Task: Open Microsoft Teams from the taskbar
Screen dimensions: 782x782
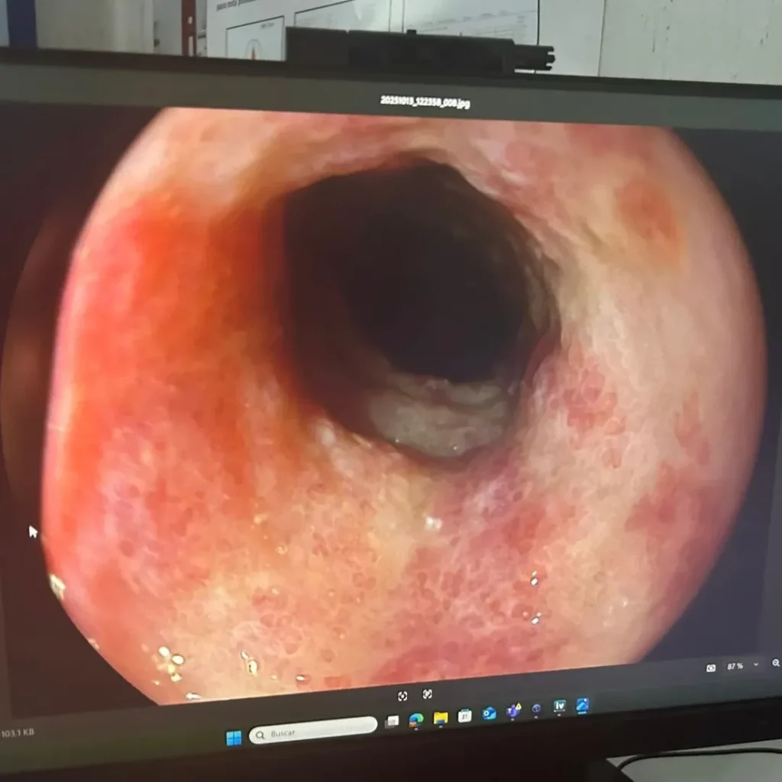Action: pyautogui.click(x=513, y=711)
